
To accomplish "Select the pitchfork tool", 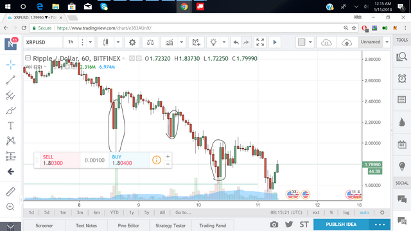I will tap(11, 96).
